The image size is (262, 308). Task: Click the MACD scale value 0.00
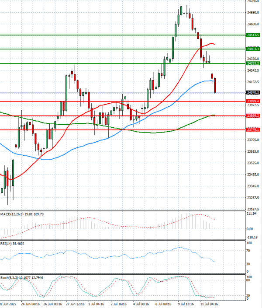click(x=250, y=229)
